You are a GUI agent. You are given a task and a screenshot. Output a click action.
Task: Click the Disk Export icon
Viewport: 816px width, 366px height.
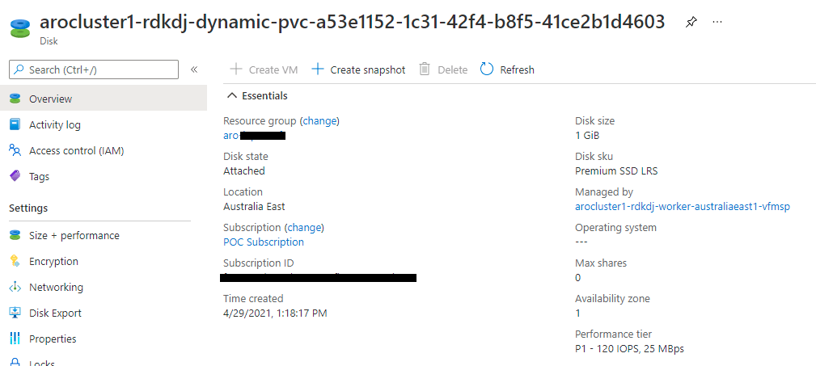click(x=15, y=313)
